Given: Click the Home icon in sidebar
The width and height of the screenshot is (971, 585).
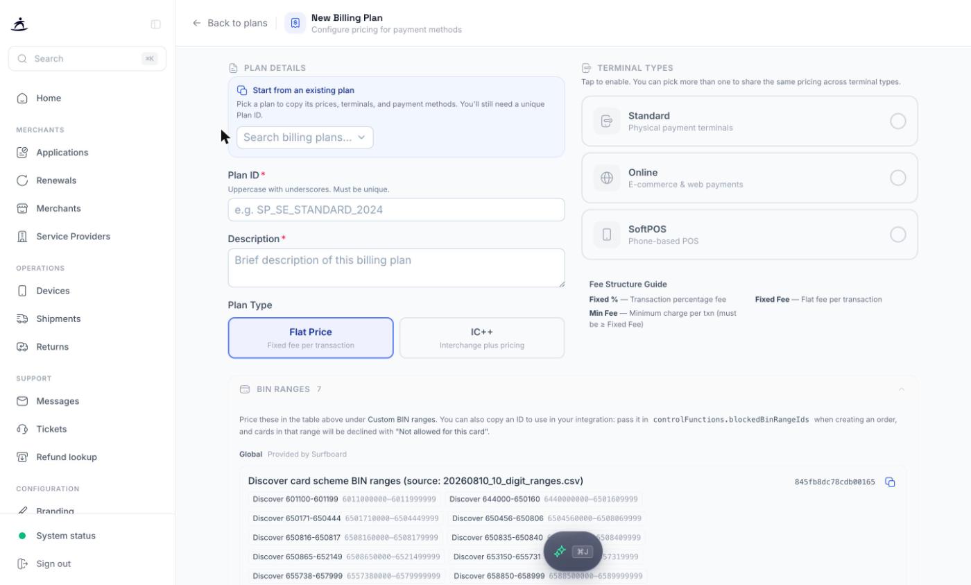Looking at the screenshot, I should click(22, 99).
